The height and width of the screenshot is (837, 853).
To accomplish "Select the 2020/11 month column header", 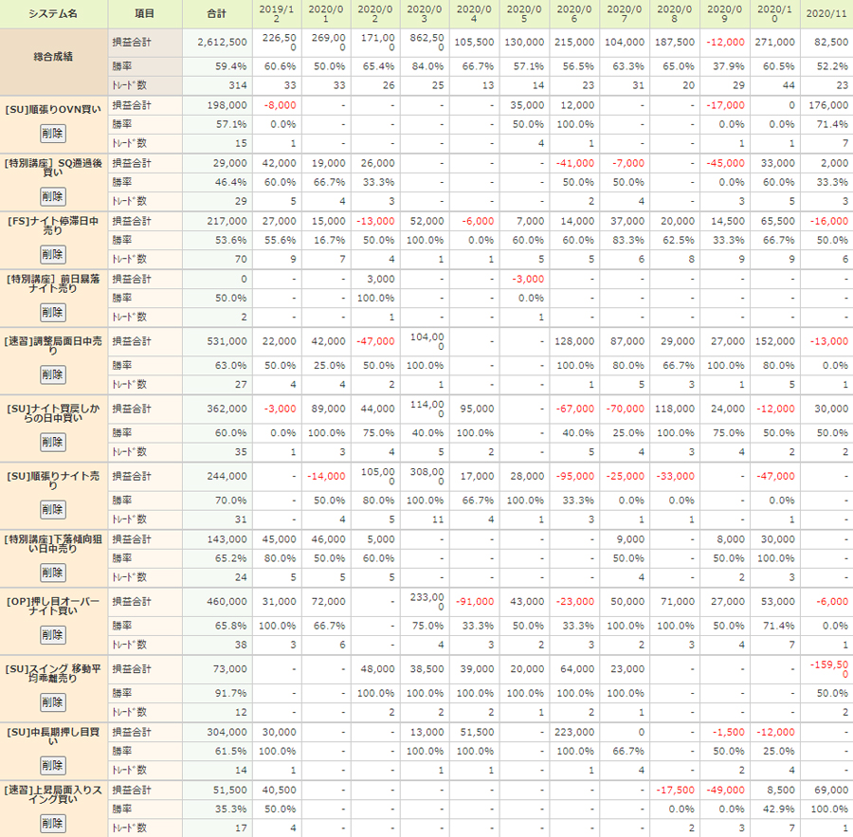I will point(826,14).
